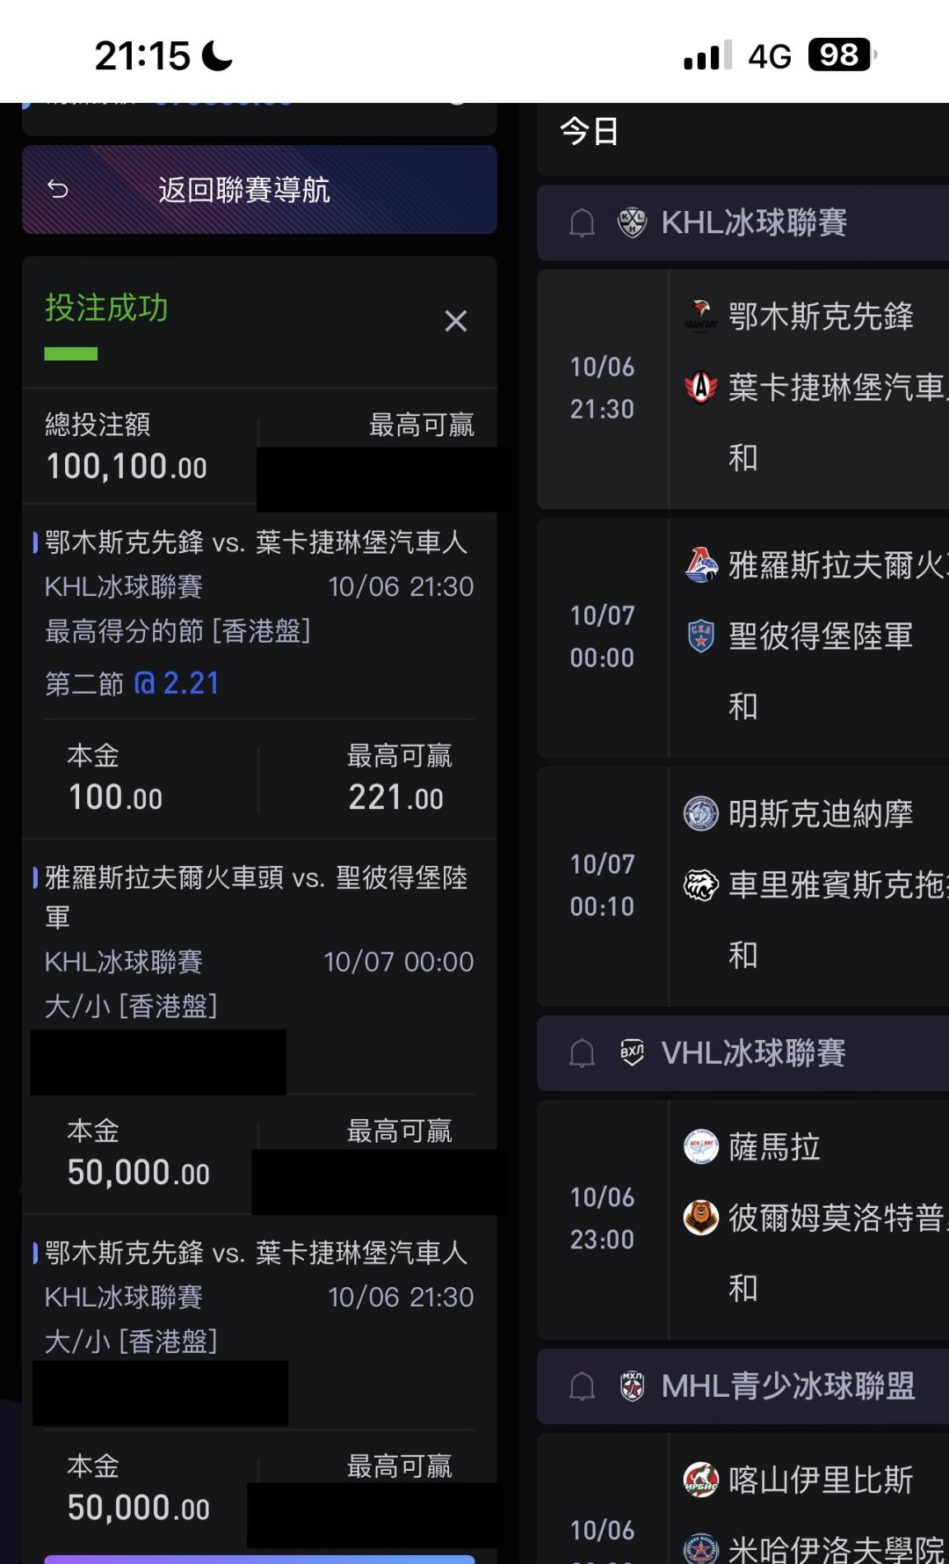Toggle the KHL冰球聯賽 notification bell
The image size is (949, 1564).
pos(582,223)
